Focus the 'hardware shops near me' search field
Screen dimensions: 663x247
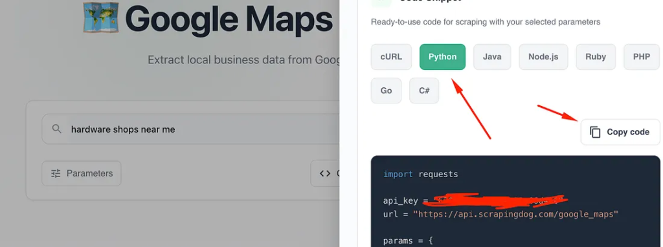click(x=190, y=129)
